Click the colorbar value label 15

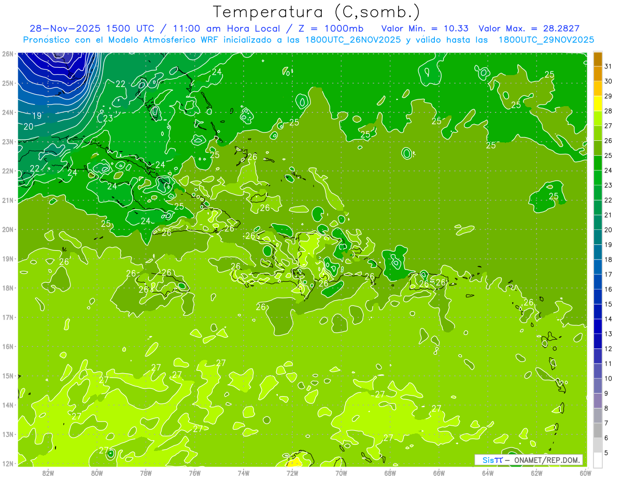click(x=609, y=304)
